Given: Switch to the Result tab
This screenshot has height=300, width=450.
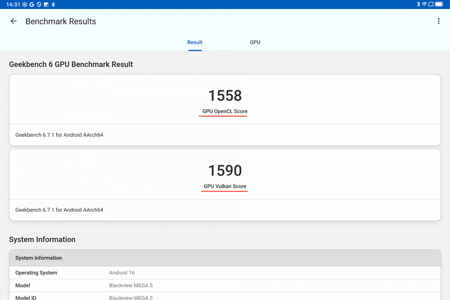Looking at the screenshot, I should [x=195, y=42].
